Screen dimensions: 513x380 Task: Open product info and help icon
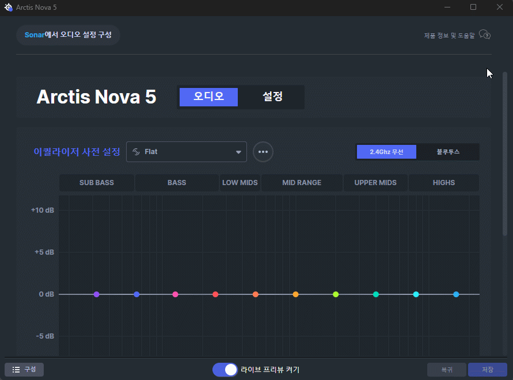pos(485,34)
